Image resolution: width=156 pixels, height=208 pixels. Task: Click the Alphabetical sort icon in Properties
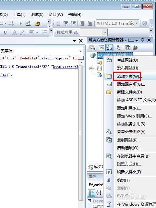(99, 193)
